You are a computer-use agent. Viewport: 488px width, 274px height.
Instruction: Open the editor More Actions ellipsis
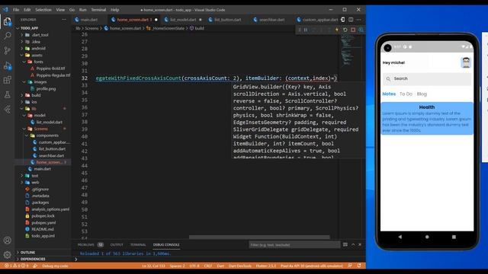[x=359, y=20]
